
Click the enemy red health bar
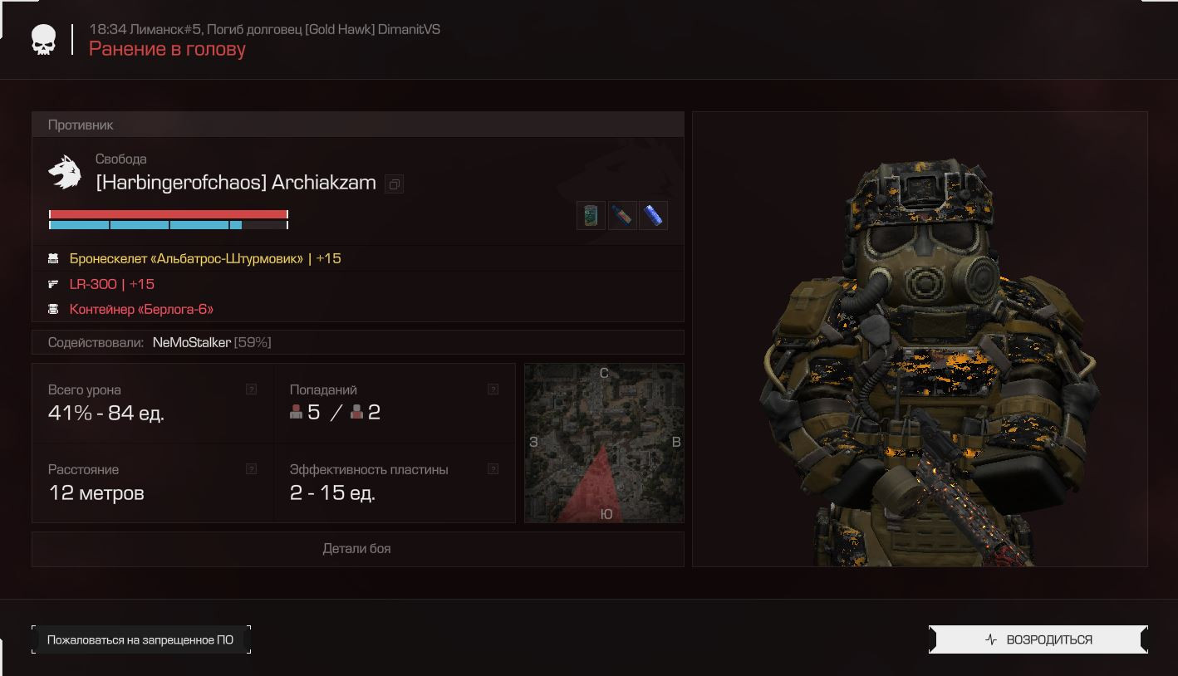(x=169, y=214)
